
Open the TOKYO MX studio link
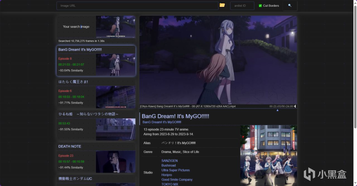point(170,184)
